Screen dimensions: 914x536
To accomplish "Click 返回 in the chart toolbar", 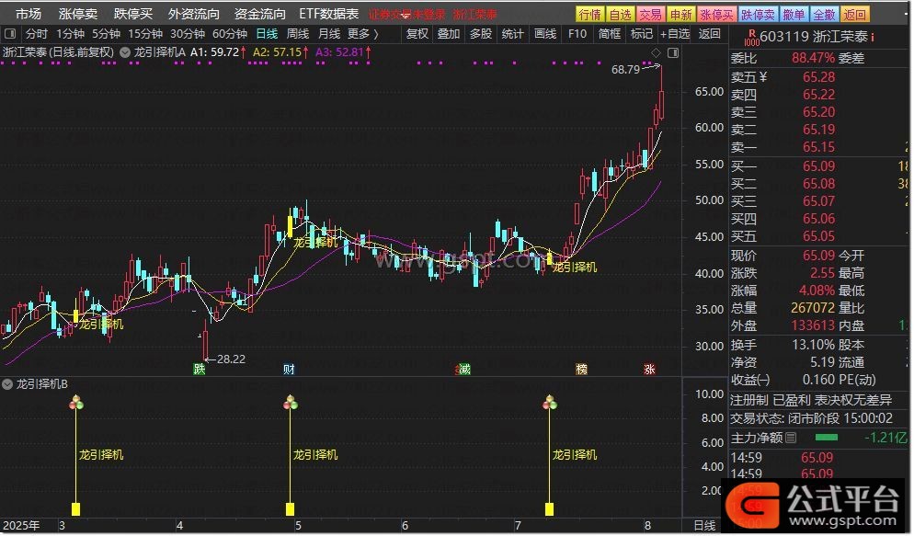I will point(709,34).
